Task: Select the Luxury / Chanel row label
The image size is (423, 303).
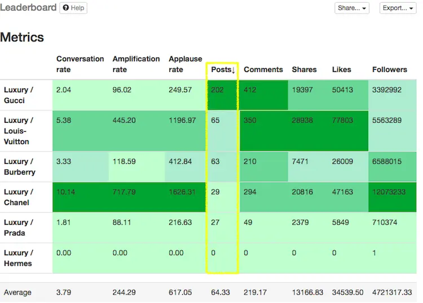Action: [19, 197]
